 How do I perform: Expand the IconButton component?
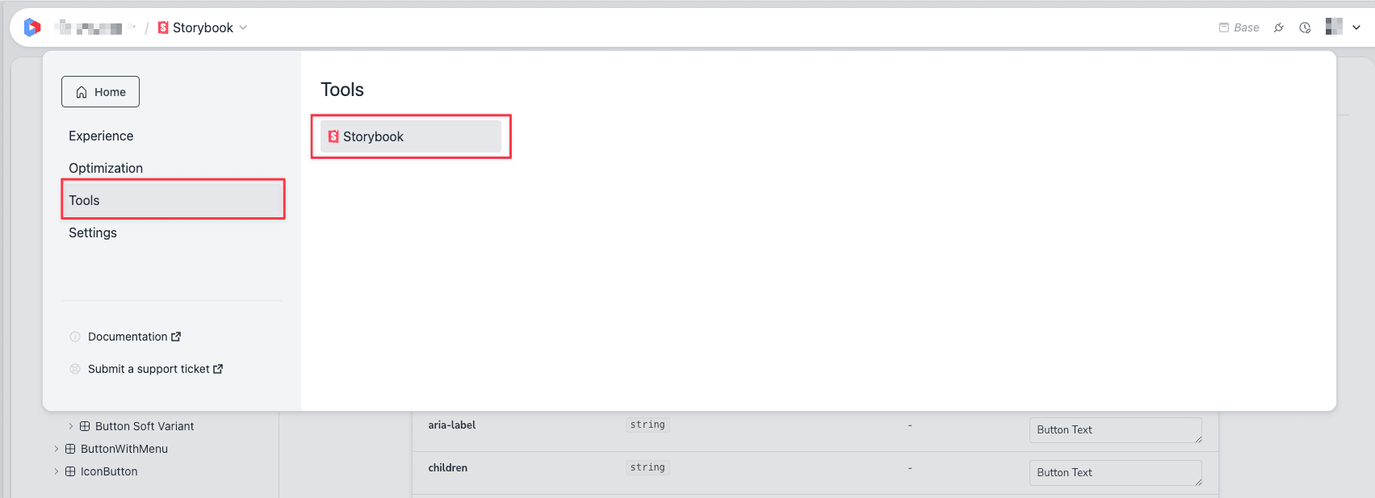57,471
